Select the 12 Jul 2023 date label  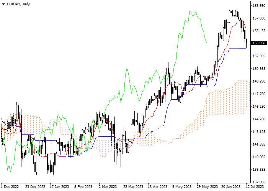pos(255,186)
